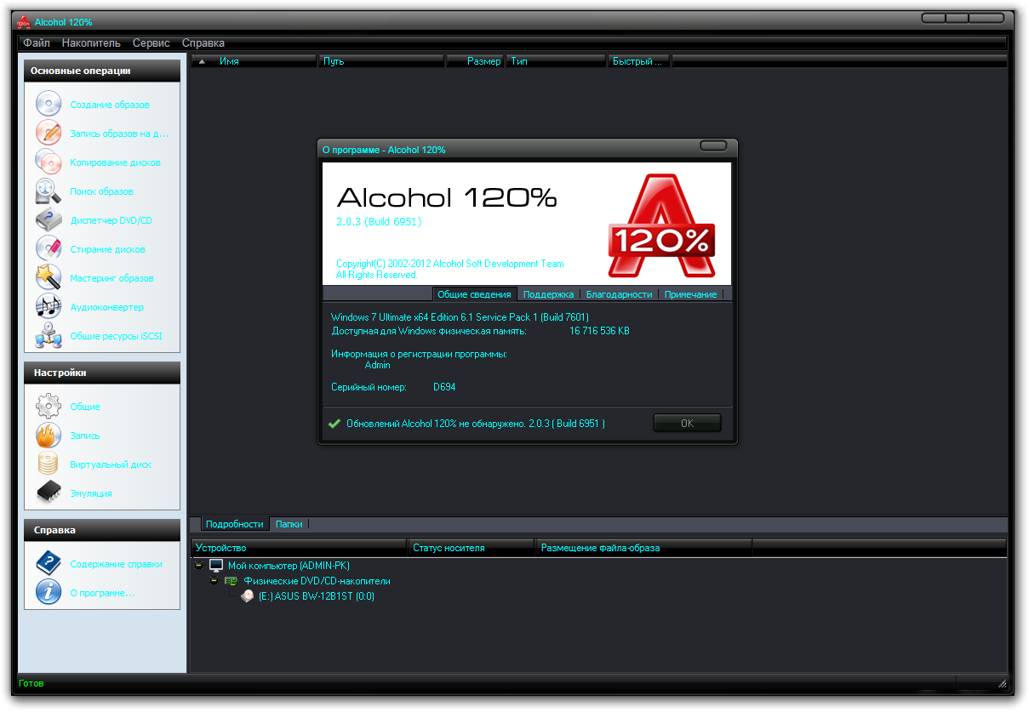
Task: Collapse the Физические DVD/CD-накопители node
Action: coord(214,581)
